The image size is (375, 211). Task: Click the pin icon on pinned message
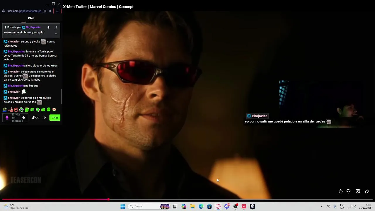click(49, 27)
